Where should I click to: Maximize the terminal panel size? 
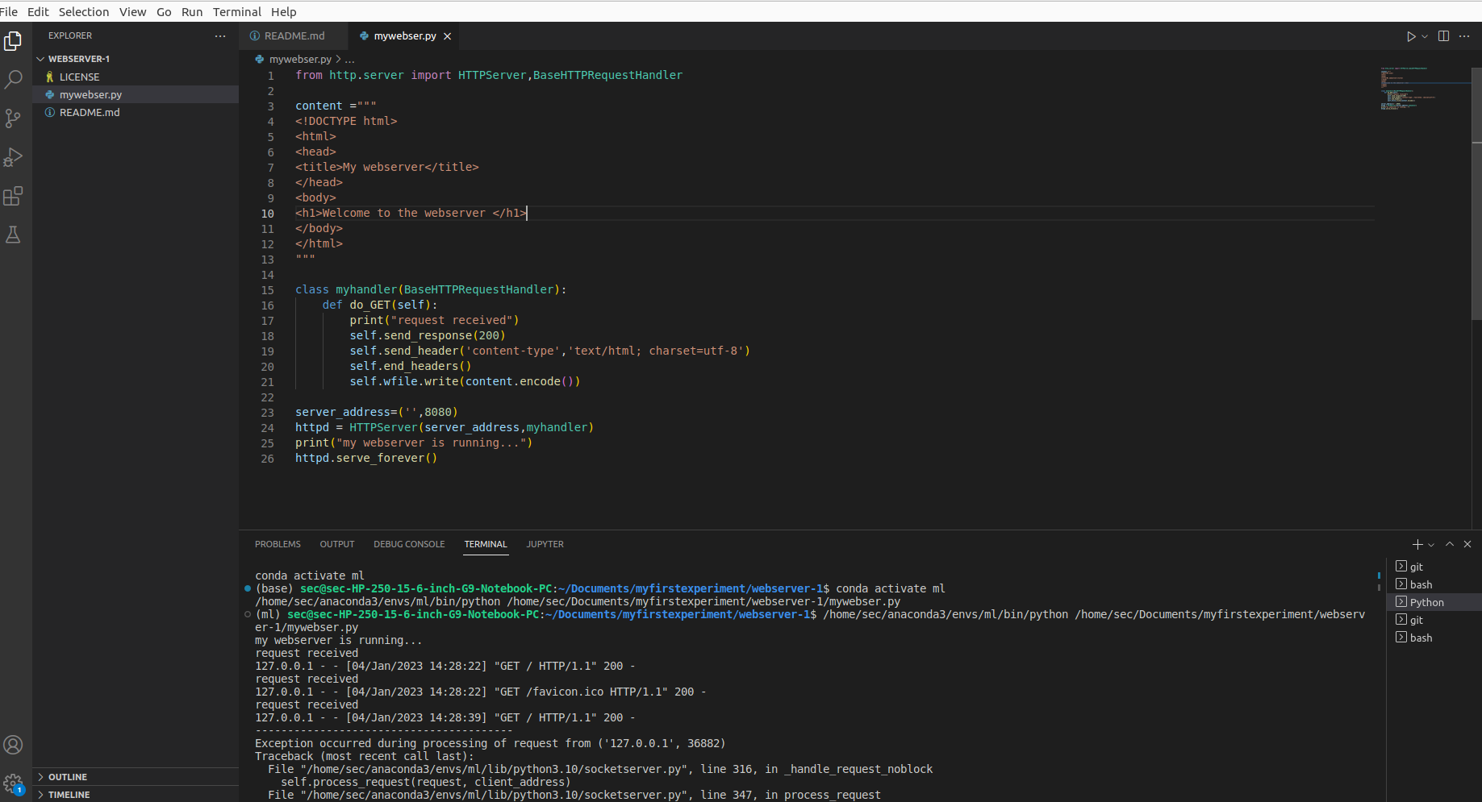1450,545
